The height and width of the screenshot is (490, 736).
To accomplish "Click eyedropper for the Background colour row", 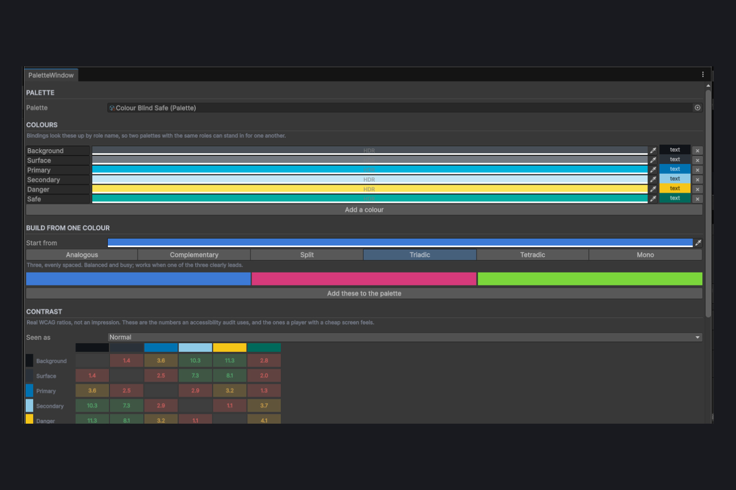I will click(x=653, y=150).
